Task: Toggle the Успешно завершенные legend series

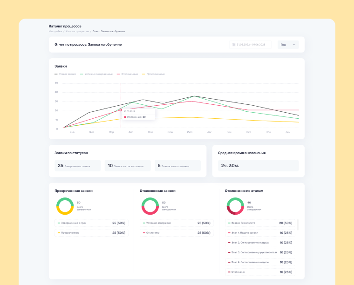Action: [96, 74]
